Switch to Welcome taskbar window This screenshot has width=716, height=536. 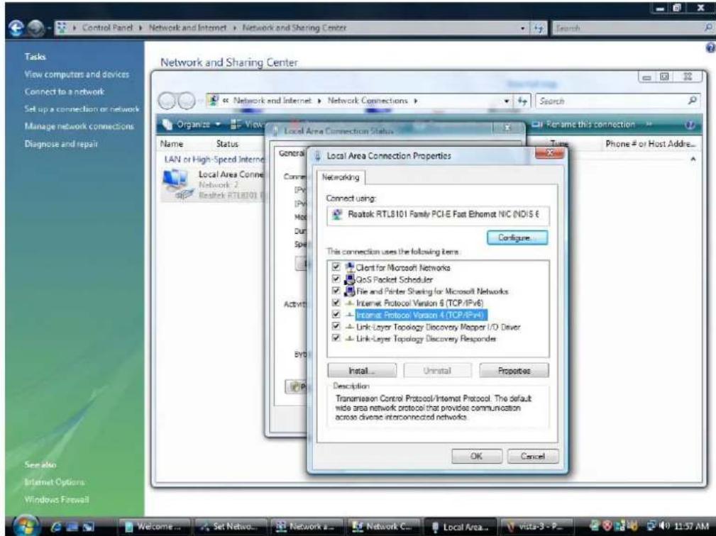pyautogui.click(x=155, y=526)
